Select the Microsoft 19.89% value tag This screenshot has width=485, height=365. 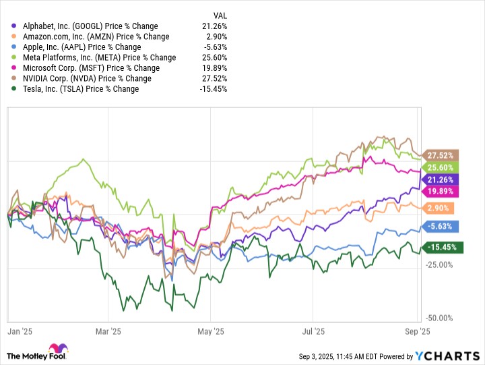coord(439,192)
